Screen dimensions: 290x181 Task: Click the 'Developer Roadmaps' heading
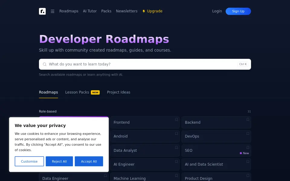104,39
